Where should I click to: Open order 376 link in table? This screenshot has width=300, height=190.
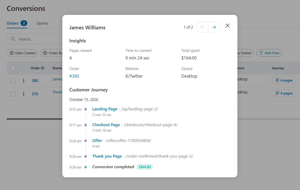(35, 94)
